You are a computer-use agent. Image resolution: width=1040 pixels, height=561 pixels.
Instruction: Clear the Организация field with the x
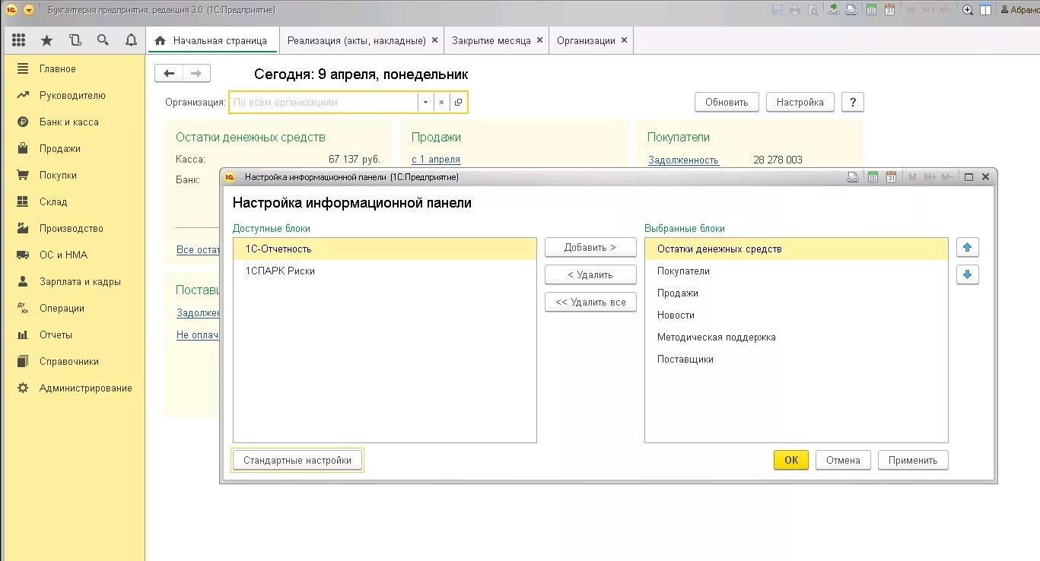[x=441, y=102]
